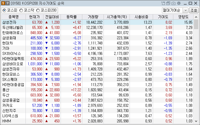Screen dimensions: 200x125
Task: Open the 절대기여순 sort dropdown
Action: (186, 10)
